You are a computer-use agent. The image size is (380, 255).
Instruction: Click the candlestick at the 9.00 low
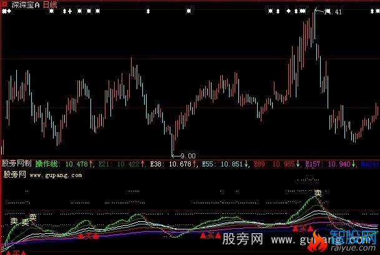point(173,144)
